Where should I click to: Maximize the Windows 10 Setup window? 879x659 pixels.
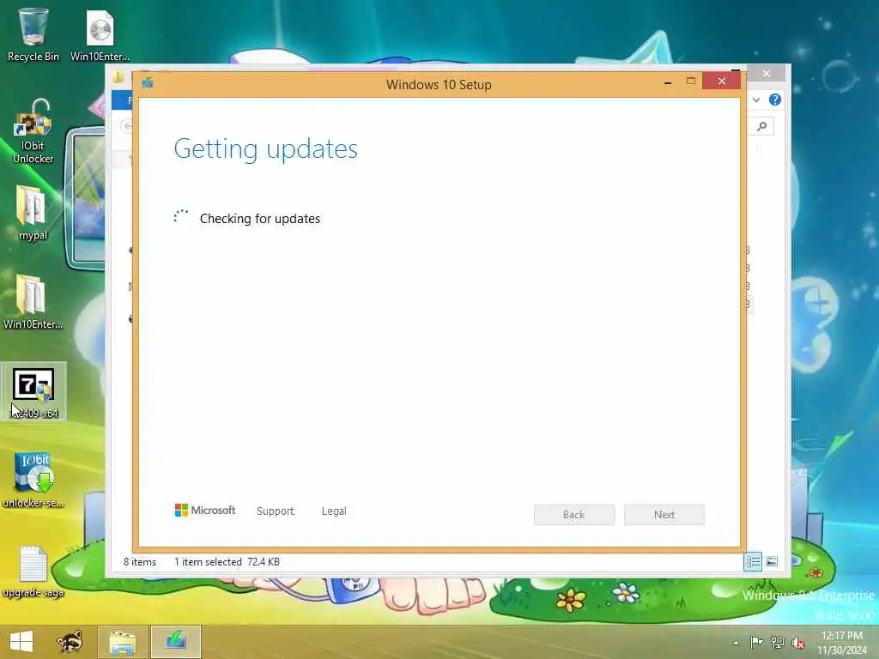click(x=691, y=82)
